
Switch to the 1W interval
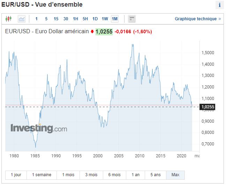(105, 19)
